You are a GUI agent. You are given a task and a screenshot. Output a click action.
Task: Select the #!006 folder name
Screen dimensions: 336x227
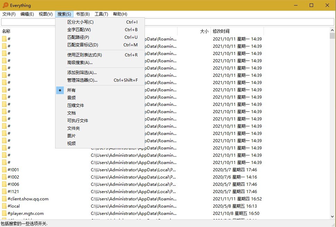tap(13, 184)
